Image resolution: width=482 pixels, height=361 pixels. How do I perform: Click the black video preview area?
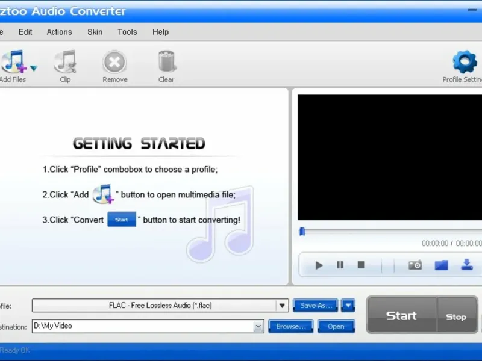tap(390, 157)
